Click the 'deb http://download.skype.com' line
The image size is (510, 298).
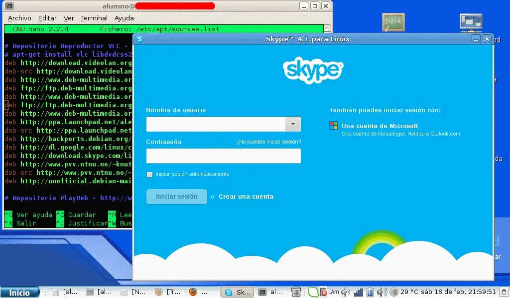point(68,155)
